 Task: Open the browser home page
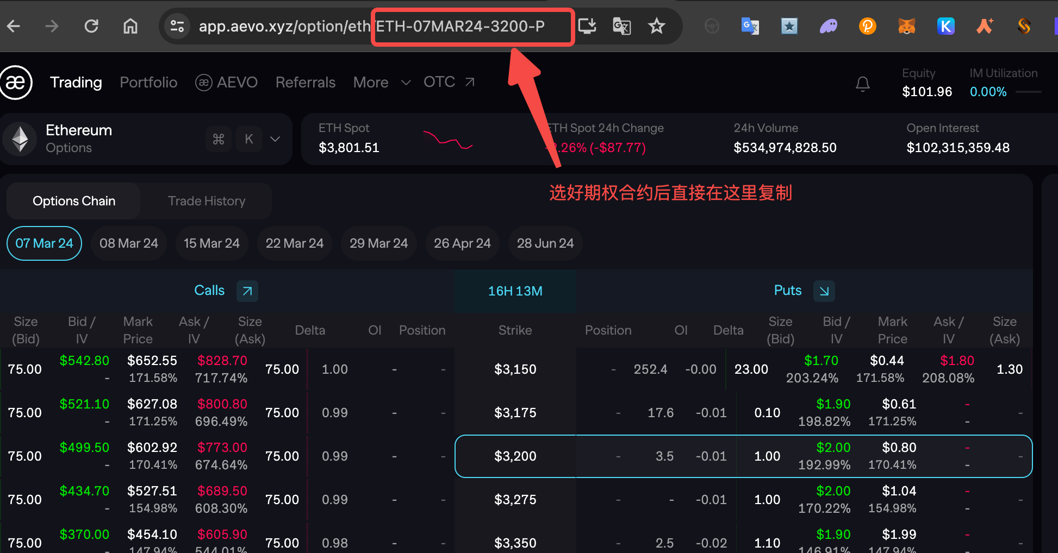130,26
